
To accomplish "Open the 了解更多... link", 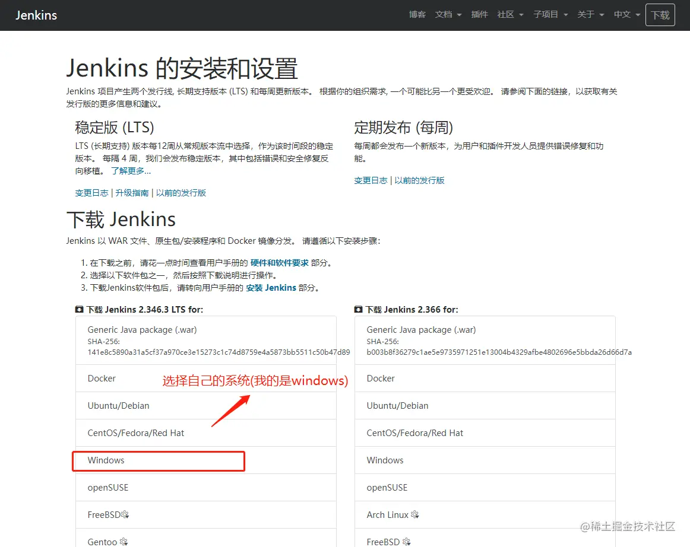I will (131, 171).
